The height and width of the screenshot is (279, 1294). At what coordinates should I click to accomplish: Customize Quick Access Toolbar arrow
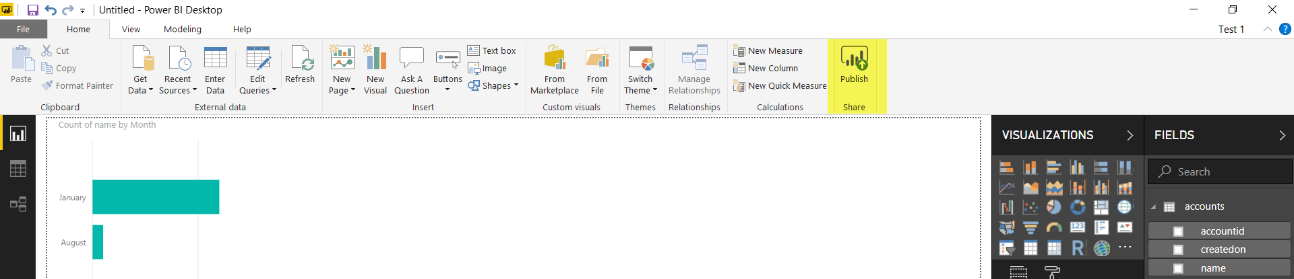(82, 11)
